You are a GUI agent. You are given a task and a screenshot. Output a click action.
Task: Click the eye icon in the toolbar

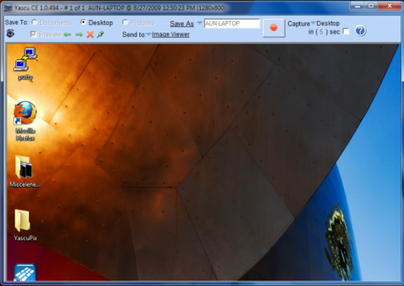point(10,33)
